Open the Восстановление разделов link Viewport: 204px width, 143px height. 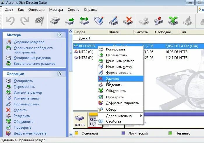(34, 64)
